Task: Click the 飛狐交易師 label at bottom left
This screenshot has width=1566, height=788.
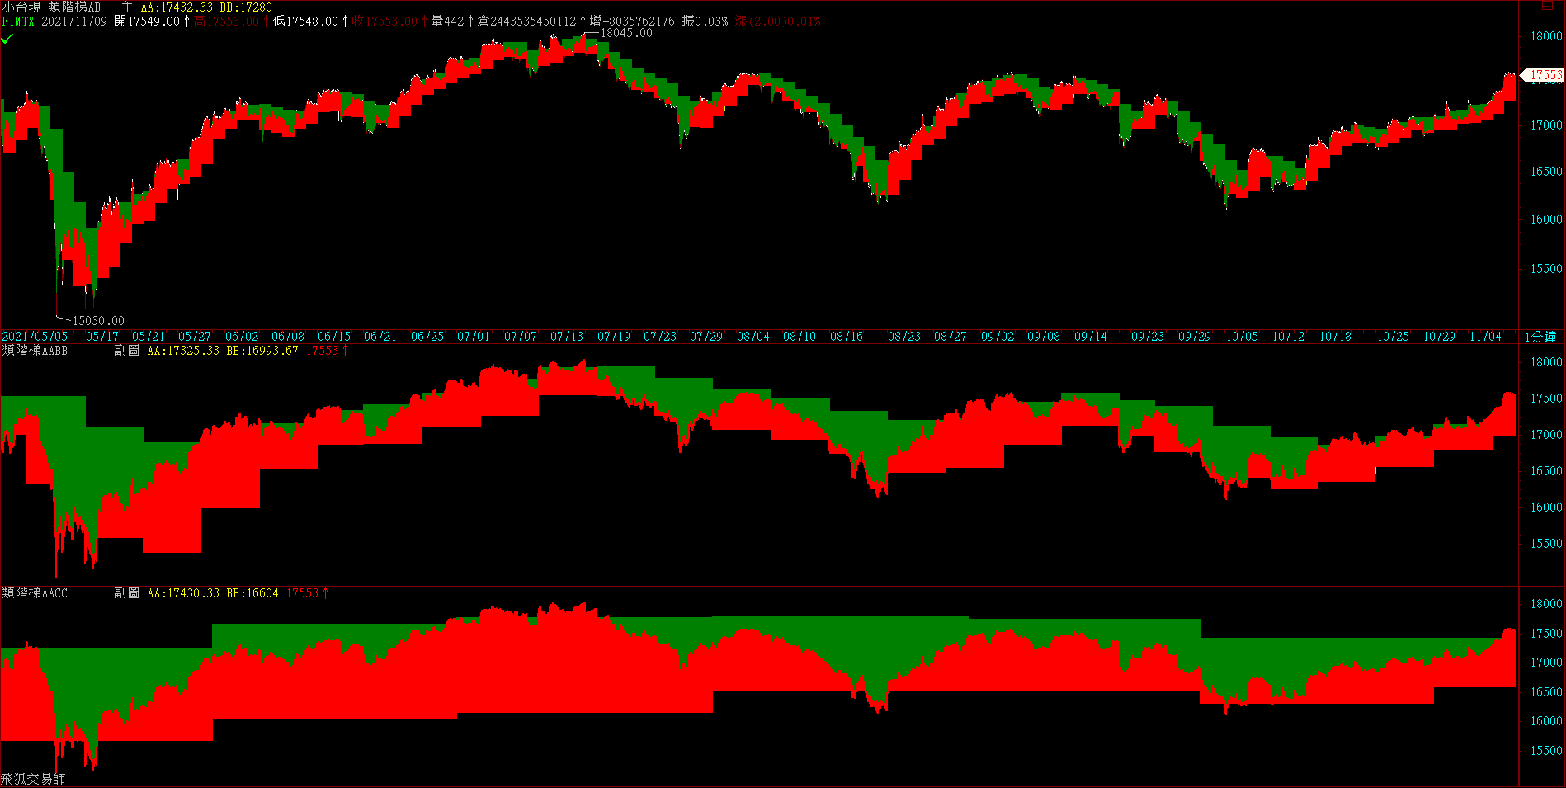Action: (x=33, y=779)
